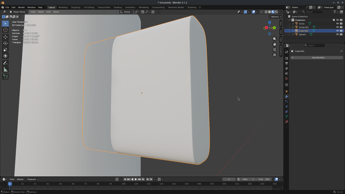Open the Tool properties tab icon
Image resolution: width=345 pixels, height=194 pixels.
[286, 52]
